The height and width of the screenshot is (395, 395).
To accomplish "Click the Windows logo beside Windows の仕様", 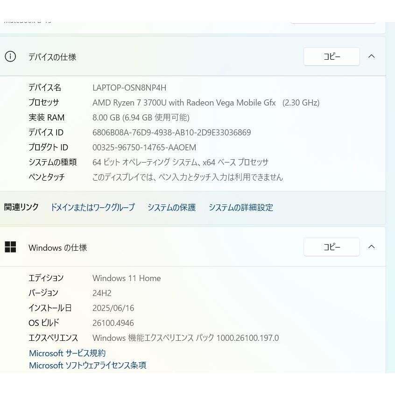I will coord(10,247).
